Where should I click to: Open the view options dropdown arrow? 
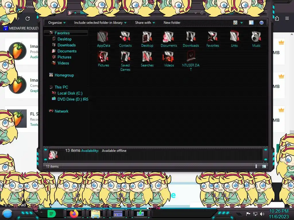pos(241,23)
